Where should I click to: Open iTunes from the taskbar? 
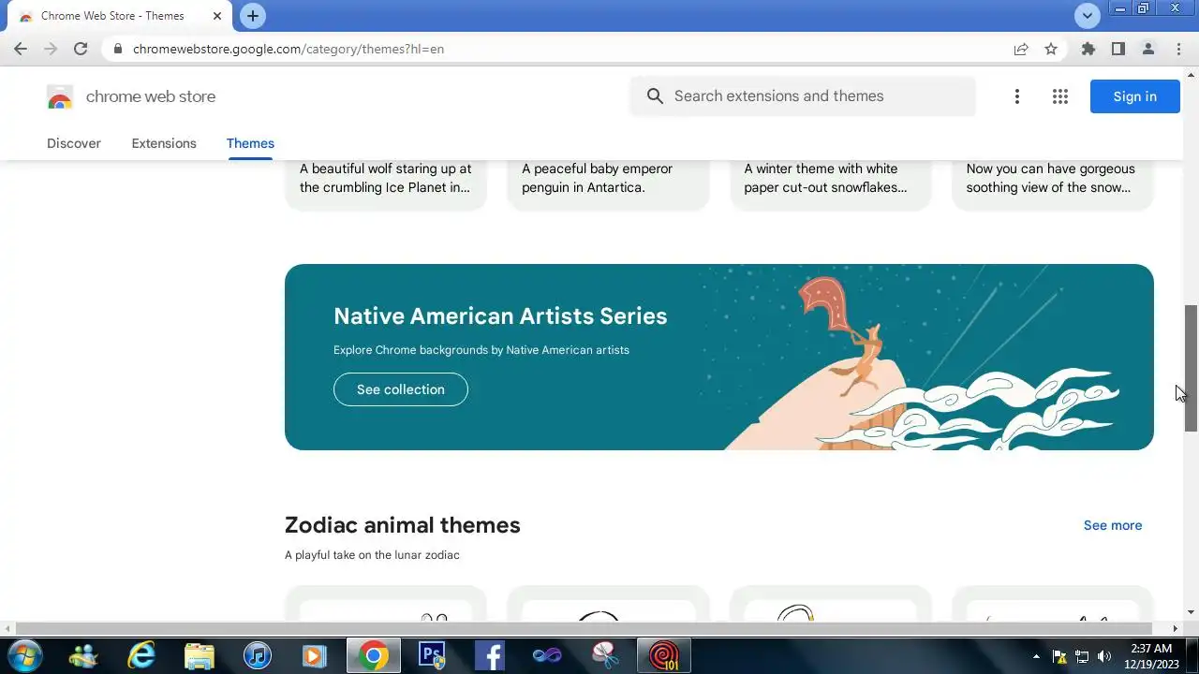(x=257, y=655)
